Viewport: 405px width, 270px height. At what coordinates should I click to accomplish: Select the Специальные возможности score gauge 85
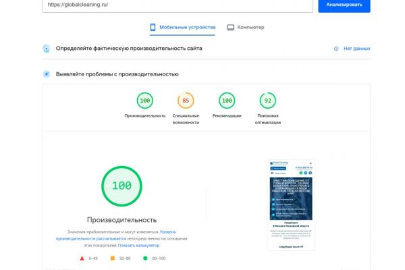(186, 101)
